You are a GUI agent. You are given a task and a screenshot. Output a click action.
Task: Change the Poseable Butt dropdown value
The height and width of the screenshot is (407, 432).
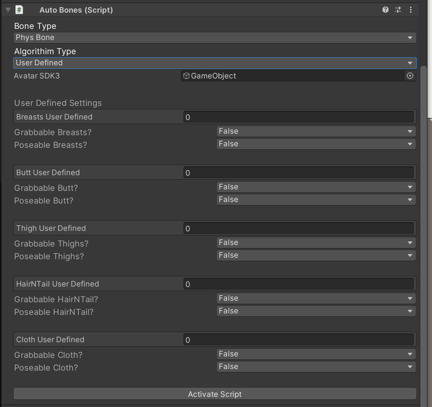[316, 199]
